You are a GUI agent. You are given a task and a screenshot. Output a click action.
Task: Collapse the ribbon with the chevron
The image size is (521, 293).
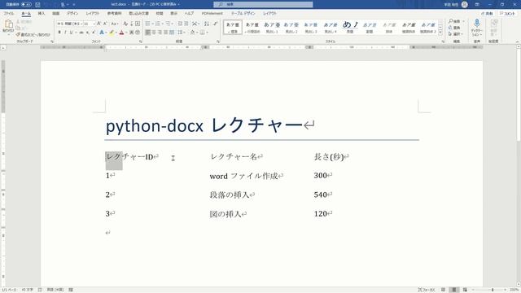click(517, 42)
